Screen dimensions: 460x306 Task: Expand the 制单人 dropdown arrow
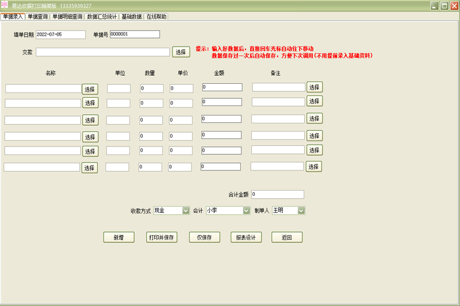tap(301, 211)
